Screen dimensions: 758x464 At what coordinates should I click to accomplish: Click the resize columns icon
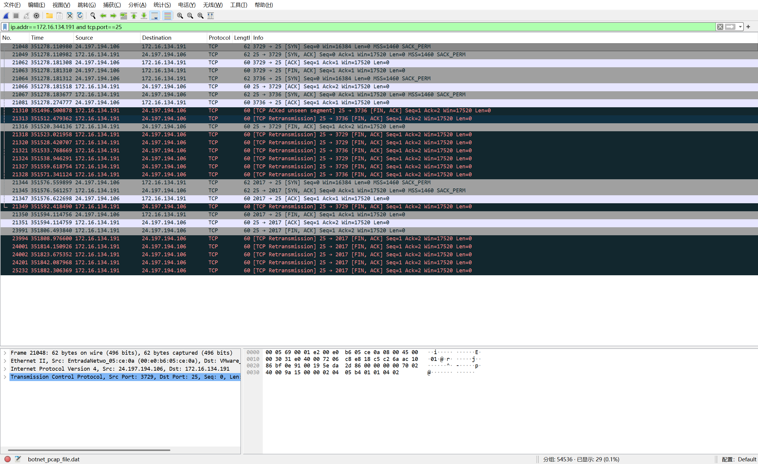[x=211, y=16]
